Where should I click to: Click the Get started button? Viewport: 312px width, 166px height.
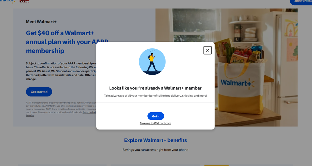(x=39, y=92)
